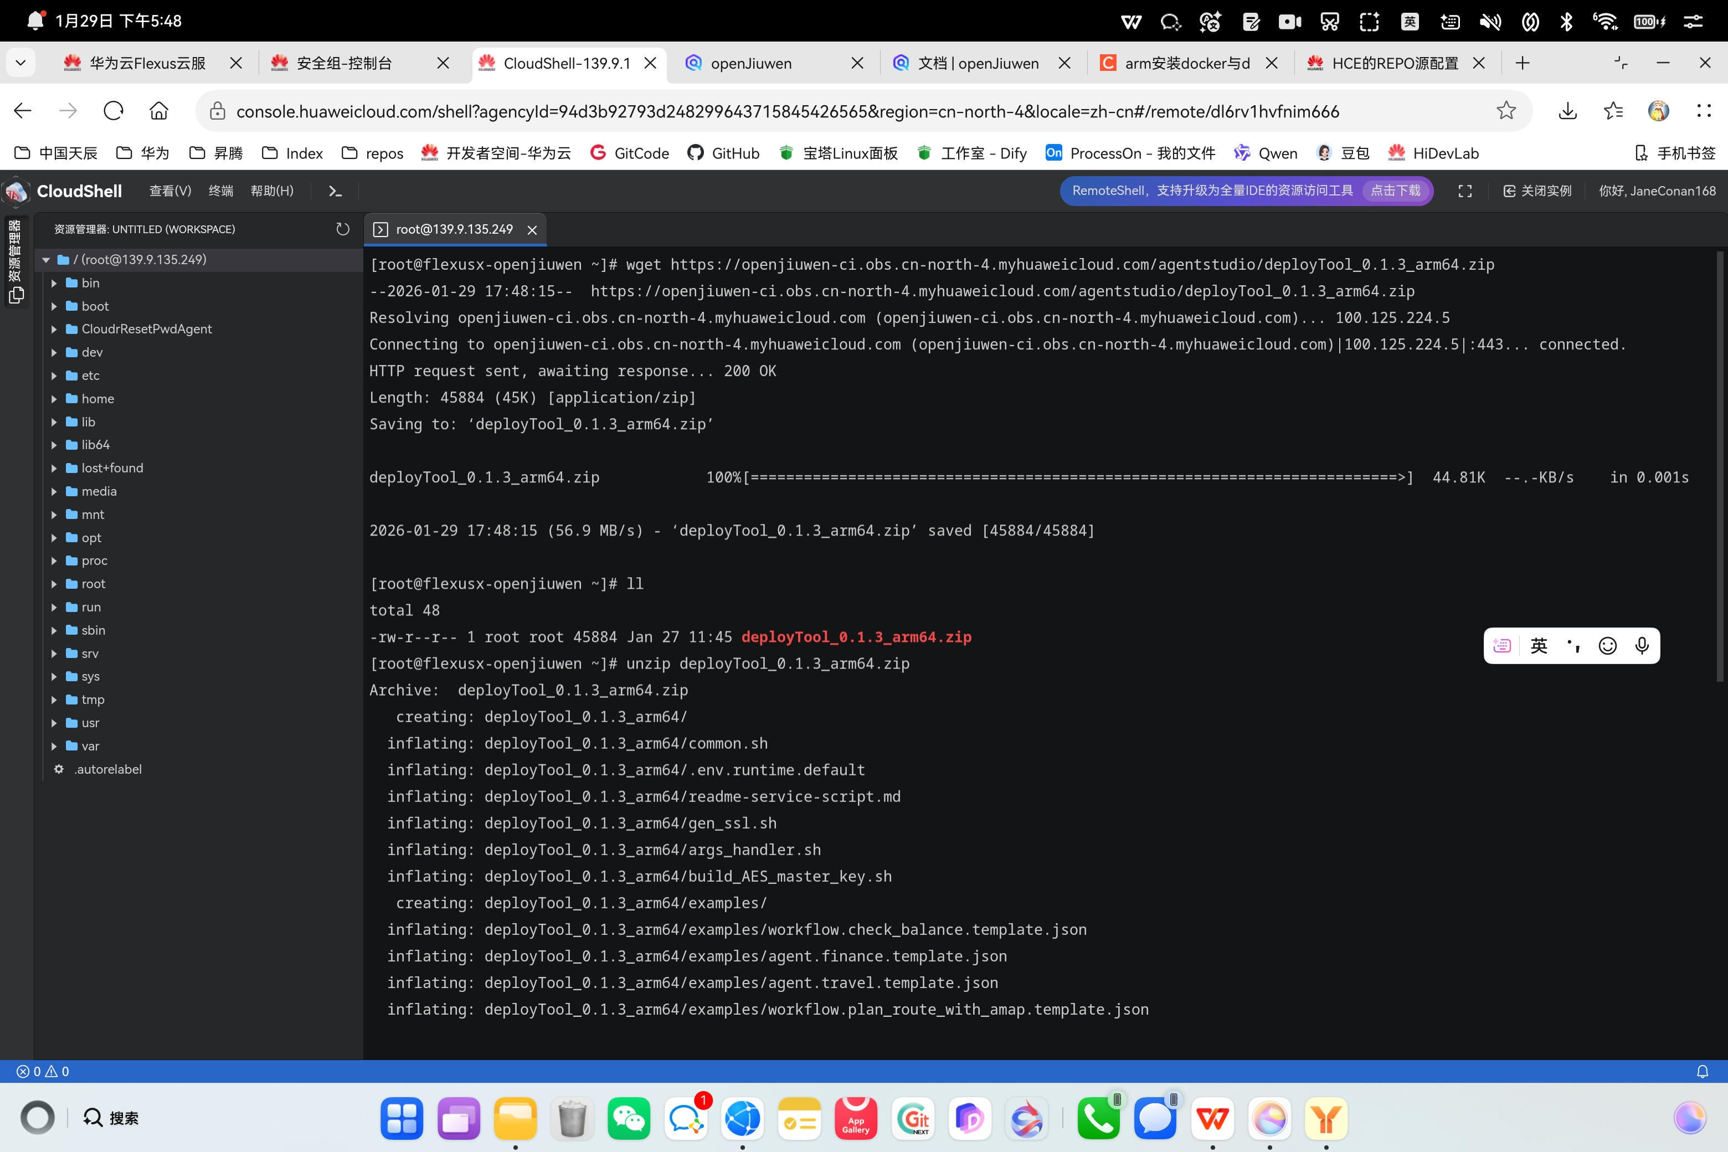Collapse the root workspace folder
Image resolution: width=1728 pixels, height=1152 pixels.
[x=47, y=260]
